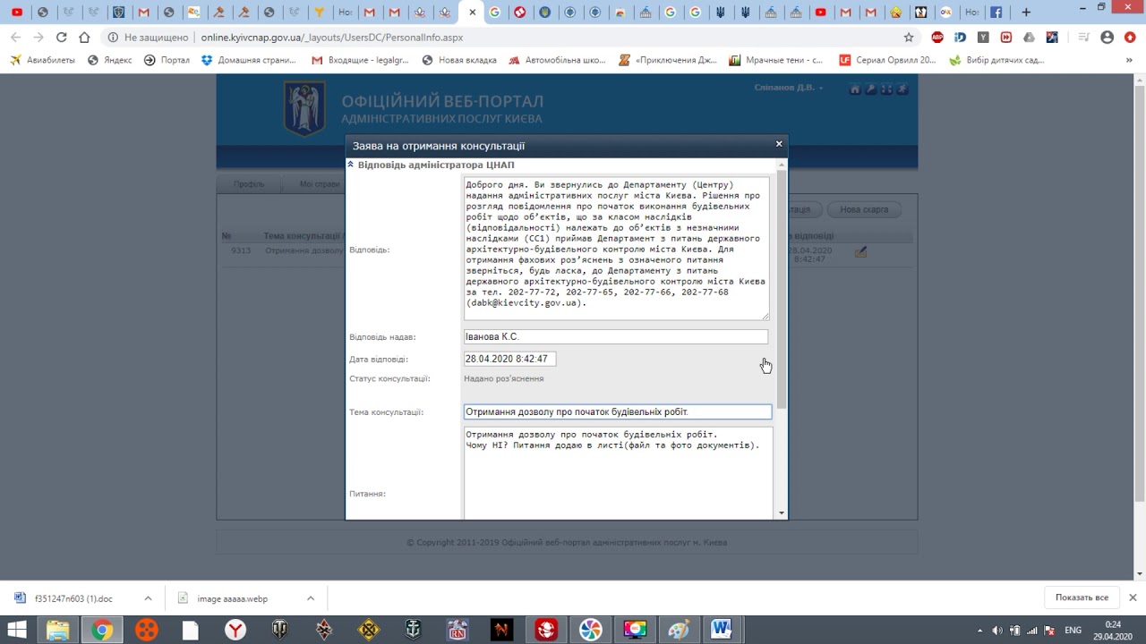Close the active browser tab
This screenshot has height=644, width=1146.
[472, 13]
